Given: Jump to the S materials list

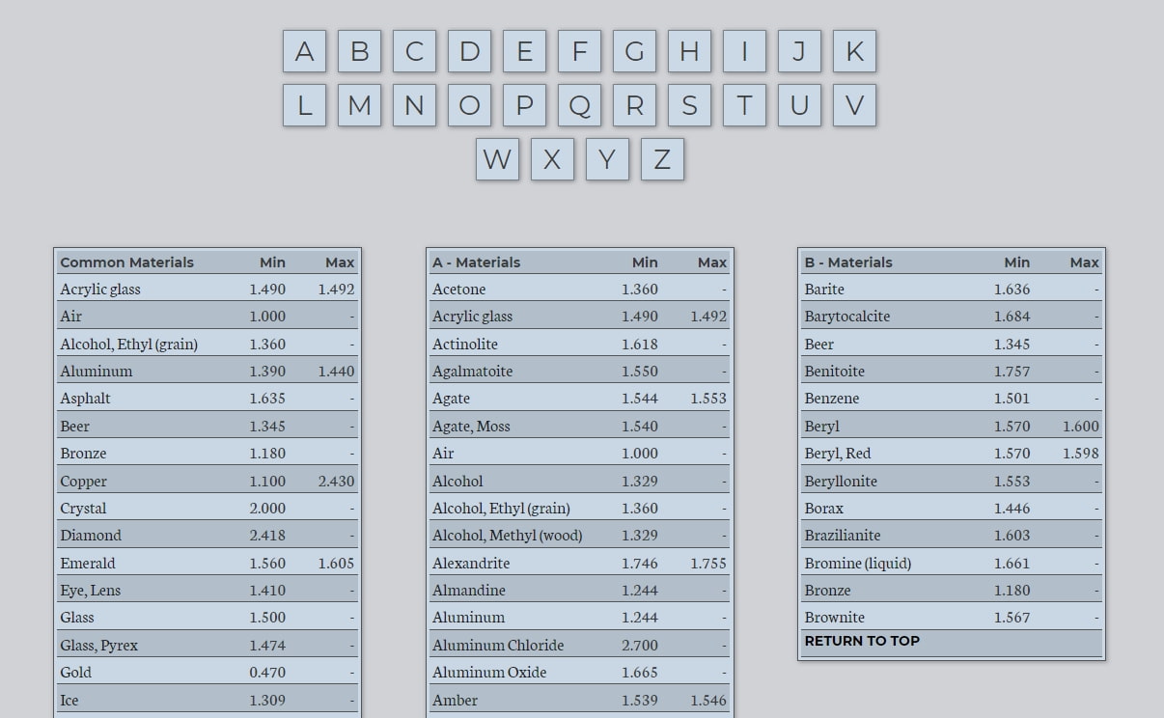Looking at the screenshot, I should click(689, 105).
